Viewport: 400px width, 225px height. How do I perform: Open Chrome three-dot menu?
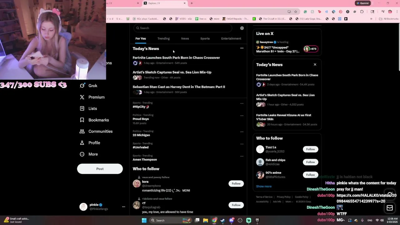397,12
